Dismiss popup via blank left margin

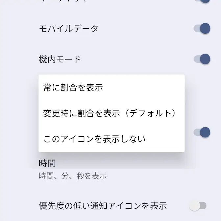(x=19, y=113)
